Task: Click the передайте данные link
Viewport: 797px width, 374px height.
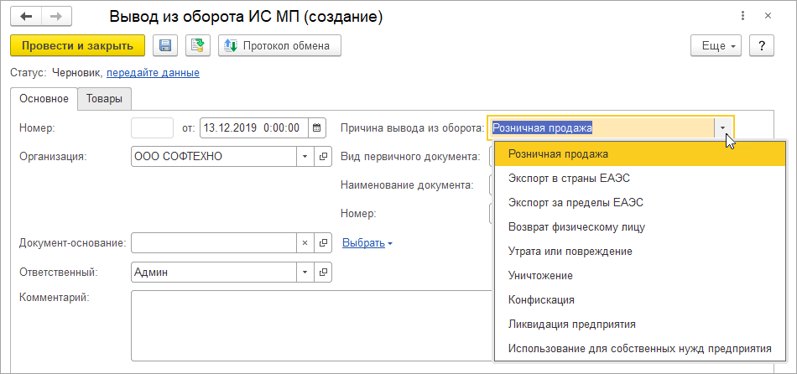Action: pos(153,73)
